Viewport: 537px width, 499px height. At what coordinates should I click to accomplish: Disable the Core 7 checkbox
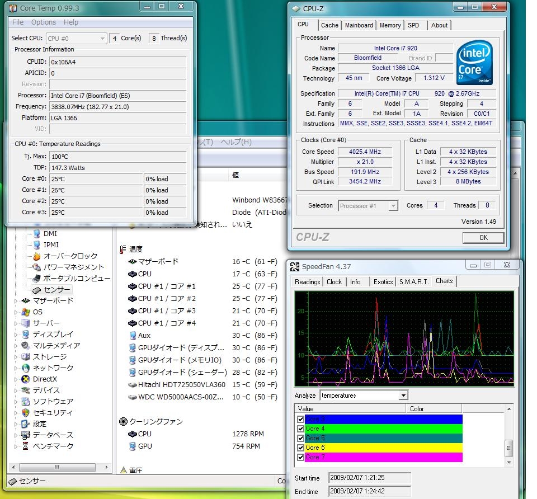coord(301,457)
